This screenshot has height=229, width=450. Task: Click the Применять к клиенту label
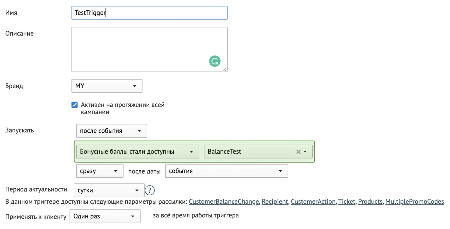coord(36,217)
